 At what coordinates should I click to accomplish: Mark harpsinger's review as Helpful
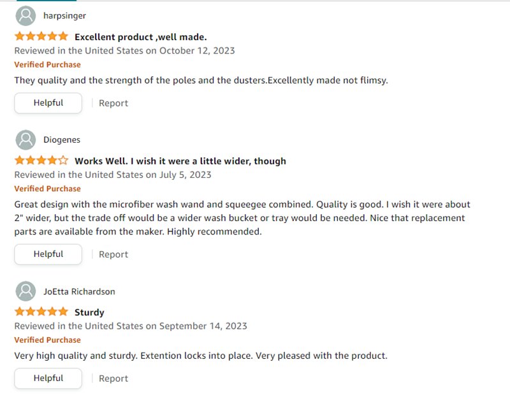tap(48, 103)
